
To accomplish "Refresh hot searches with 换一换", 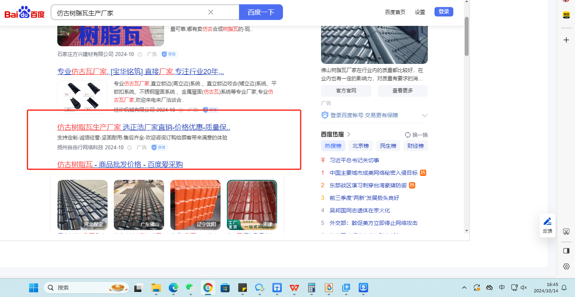I will coord(416,135).
